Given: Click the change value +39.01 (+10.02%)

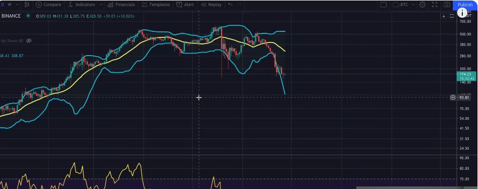Looking at the screenshot, I should click(119, 16).
